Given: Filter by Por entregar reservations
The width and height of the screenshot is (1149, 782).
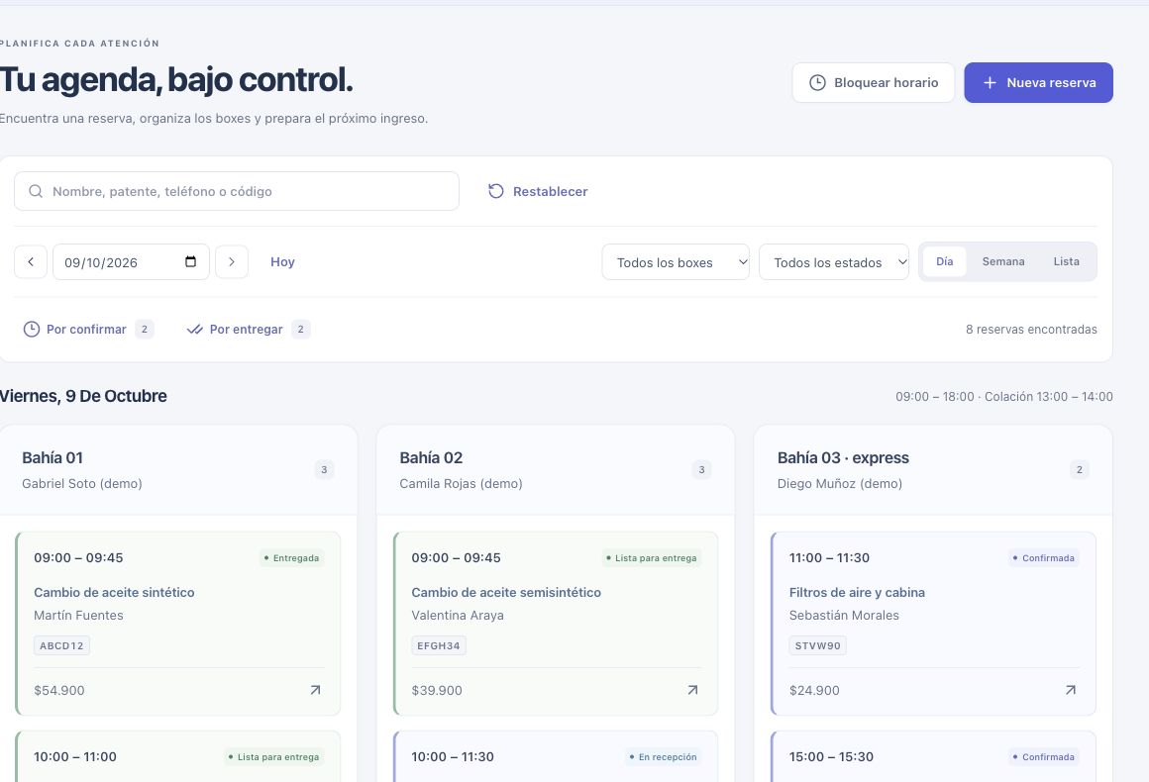Looking at the screenshot, I should 249,330.
